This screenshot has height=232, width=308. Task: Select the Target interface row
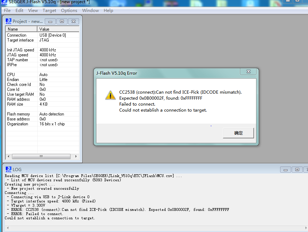tap(42, 40)
